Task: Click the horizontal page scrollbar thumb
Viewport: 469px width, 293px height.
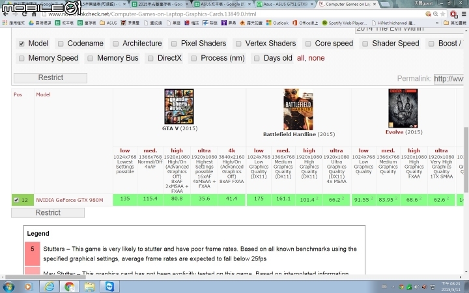Action: pyautogui.click(x=45, y=277)
